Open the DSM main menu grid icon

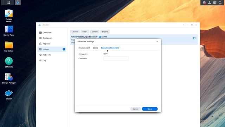[x=8, y=2]
